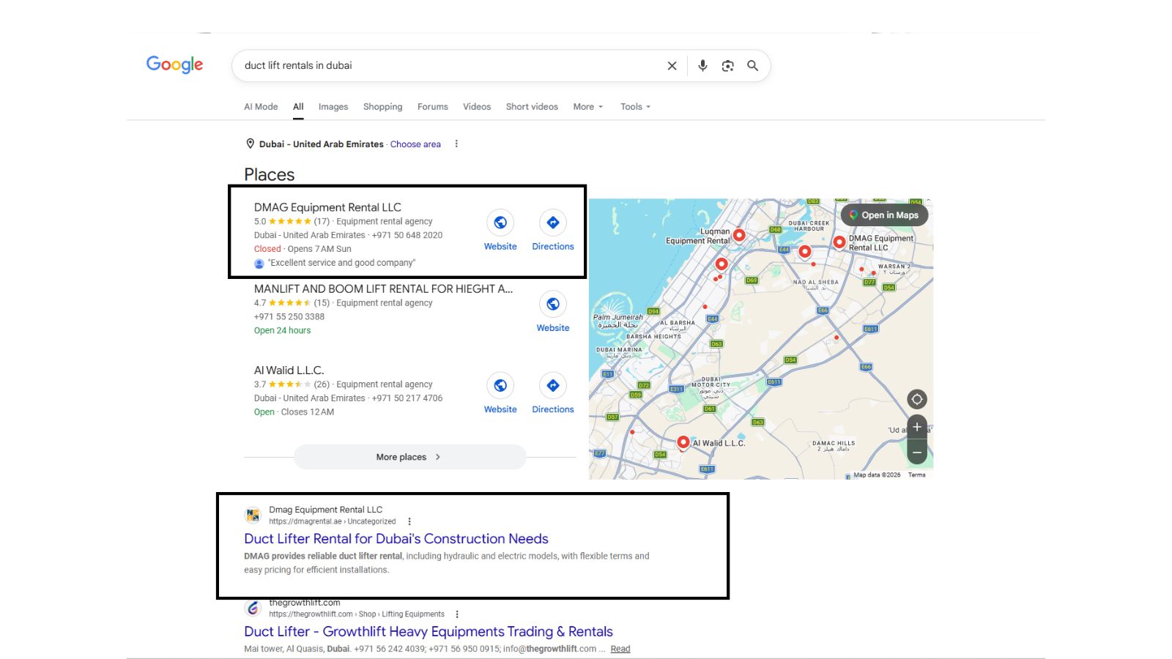Click the More places button

[409, 457]
